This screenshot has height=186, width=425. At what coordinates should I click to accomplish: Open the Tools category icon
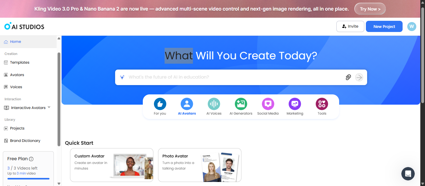click(x=322, y=104)
